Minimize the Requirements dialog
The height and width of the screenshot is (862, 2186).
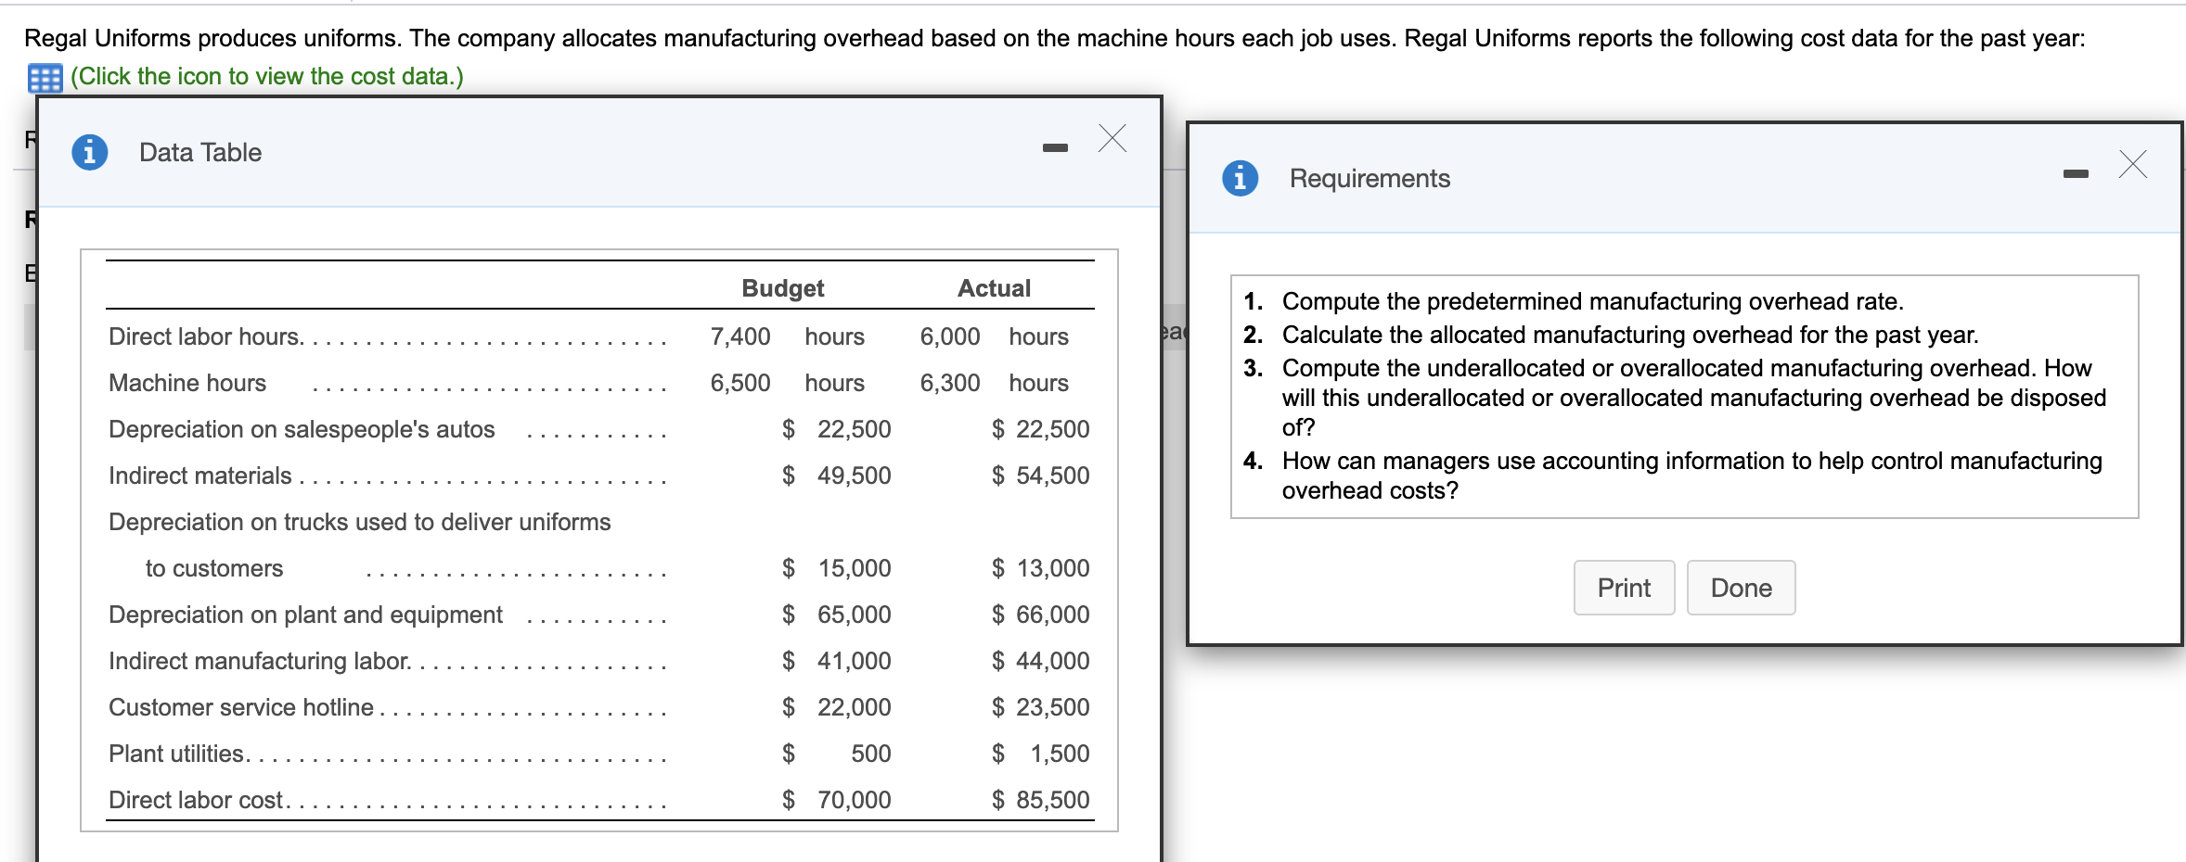pos(2076,174)
